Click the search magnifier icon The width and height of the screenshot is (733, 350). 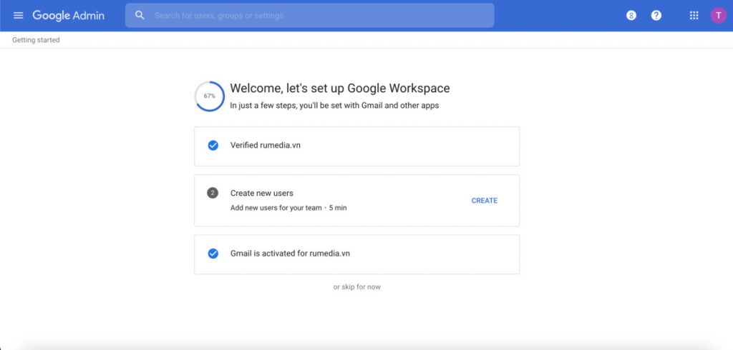click(140, 16)
